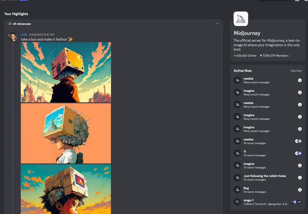Click hash icon of Just following the rabbit-holes

(237, 178)
